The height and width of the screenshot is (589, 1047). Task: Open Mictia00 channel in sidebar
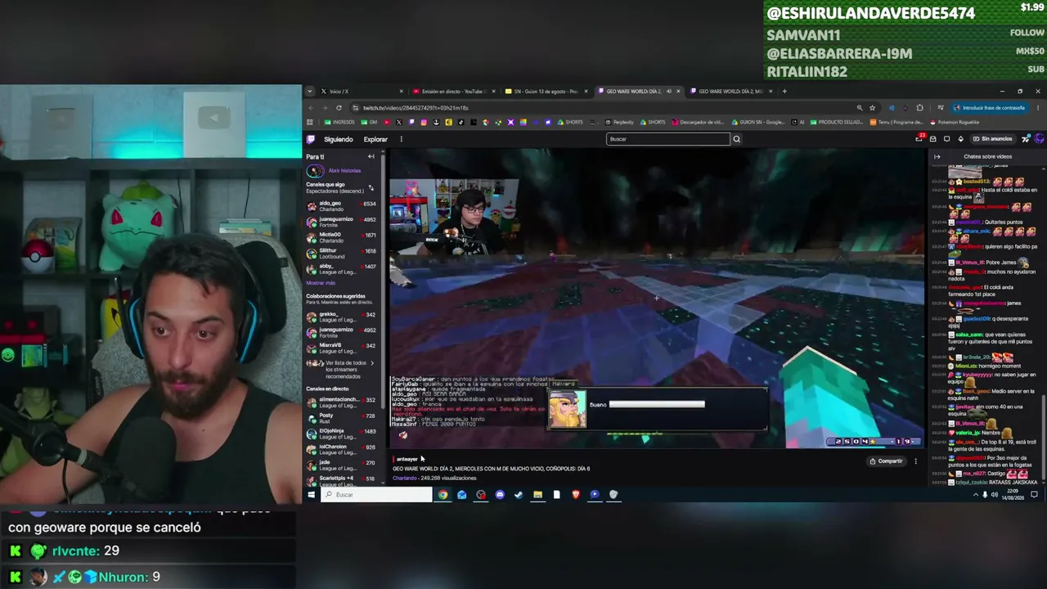341,237
